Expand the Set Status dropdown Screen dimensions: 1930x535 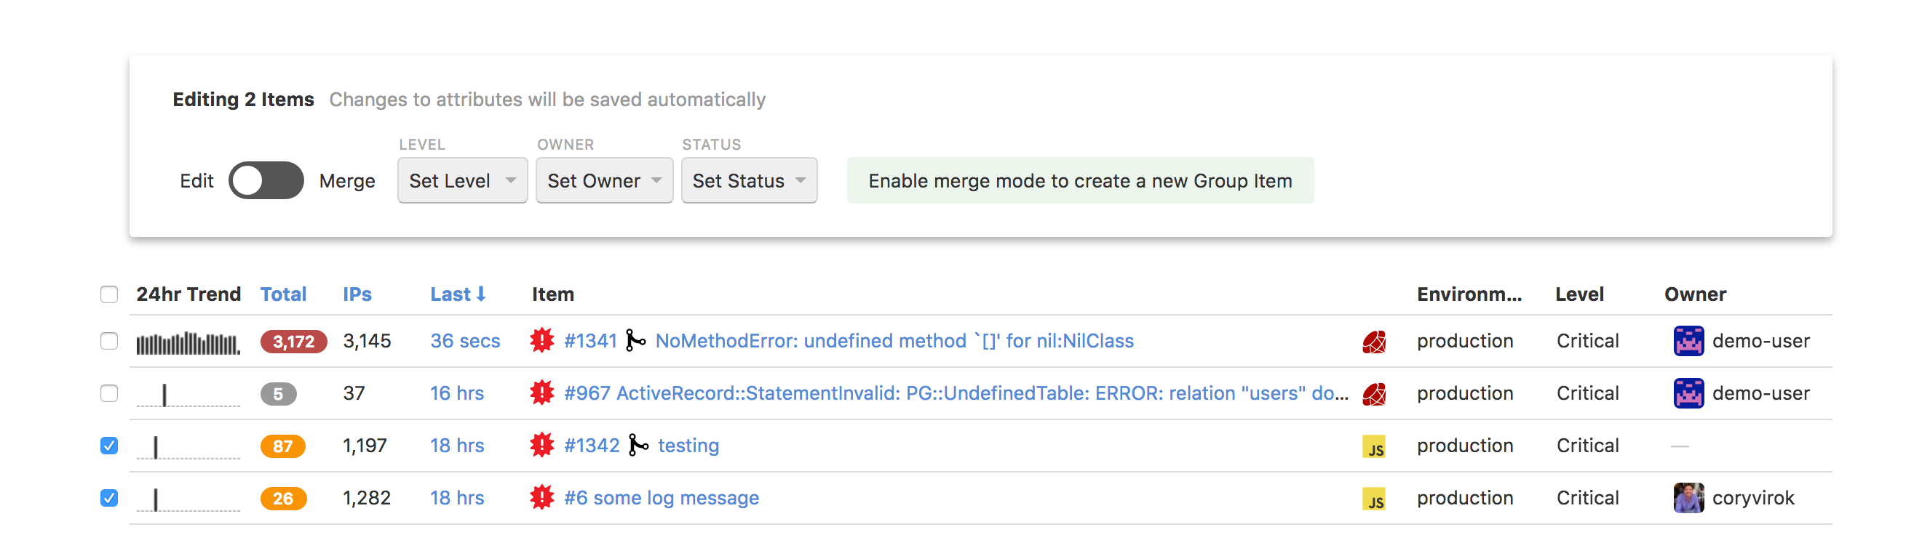[750, 180]
